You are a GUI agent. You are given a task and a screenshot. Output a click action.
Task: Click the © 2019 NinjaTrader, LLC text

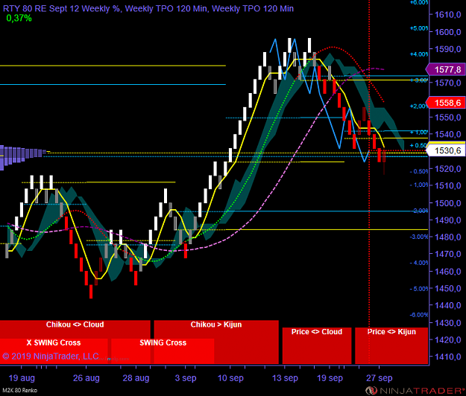(51, 356)
